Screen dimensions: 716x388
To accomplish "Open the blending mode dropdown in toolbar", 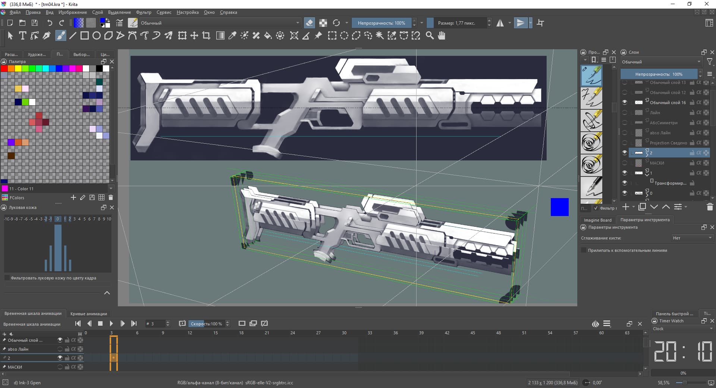I will point(219,23).
